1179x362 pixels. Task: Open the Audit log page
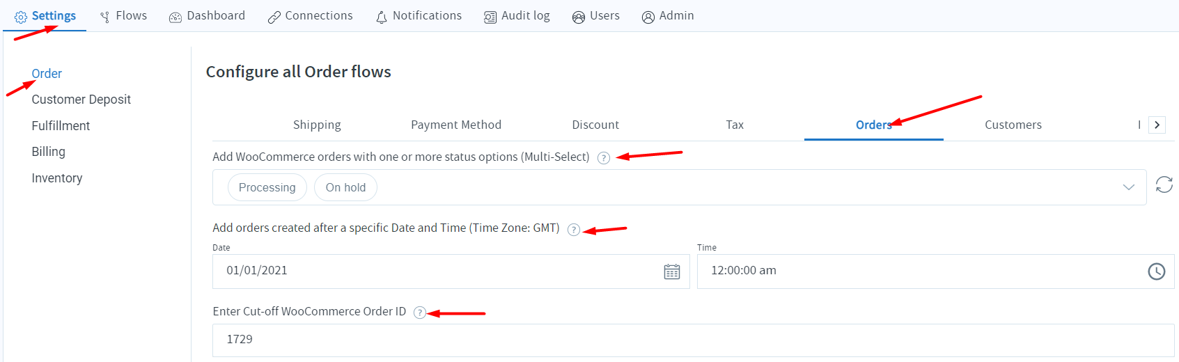point(517,16)
